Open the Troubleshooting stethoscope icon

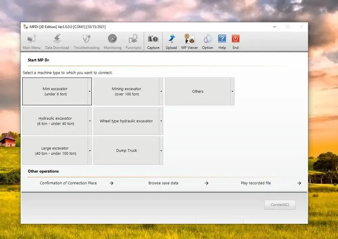click(x=87, y=39)
